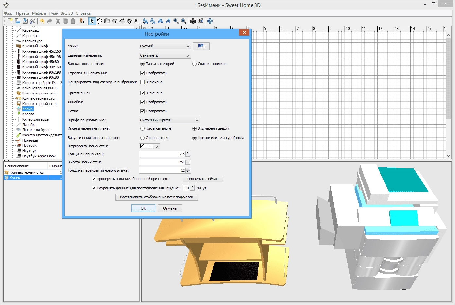Open new walls pattern dropdown

[x=149, y=146]
